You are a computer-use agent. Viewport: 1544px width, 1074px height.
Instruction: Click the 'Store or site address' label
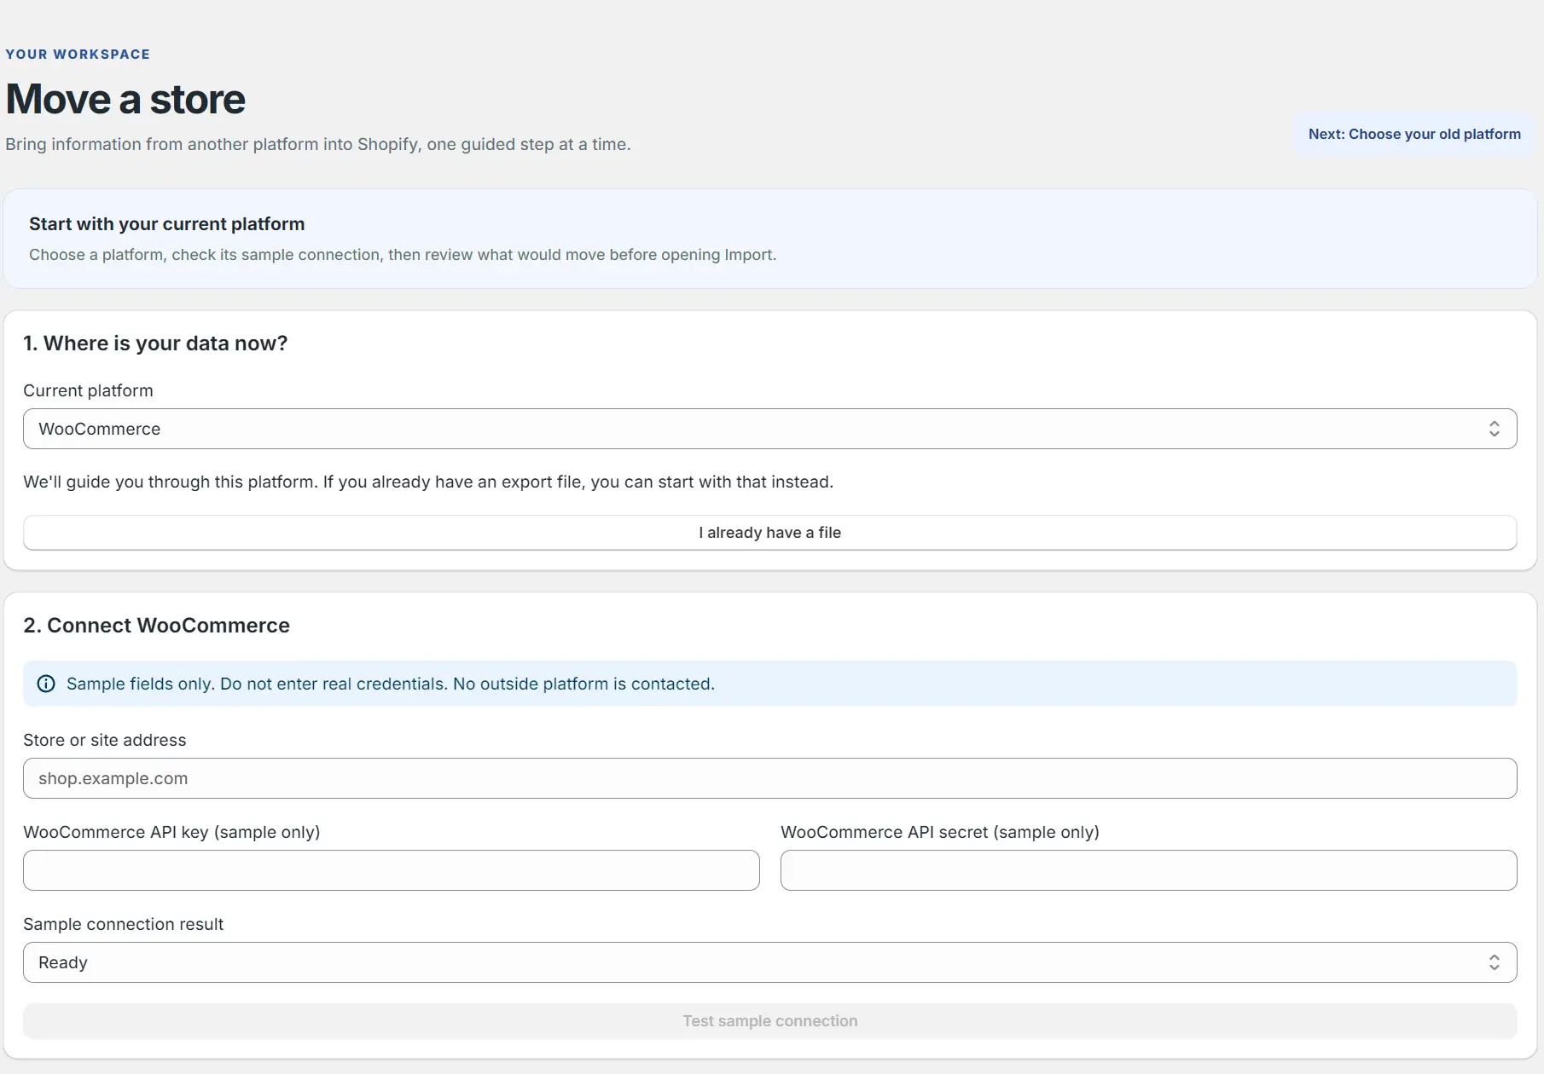click(x=104, y=740)
